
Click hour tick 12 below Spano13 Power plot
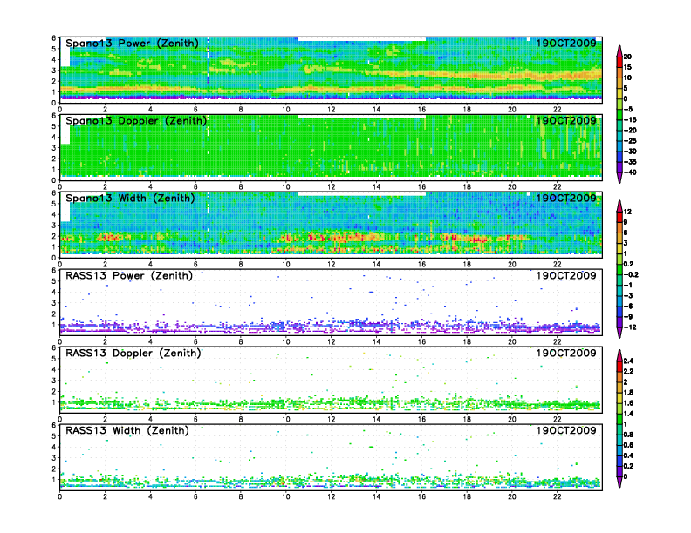coord(331,110)
